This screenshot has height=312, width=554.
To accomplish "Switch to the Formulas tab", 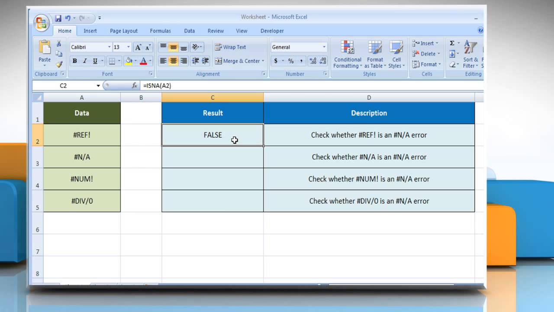I will click(x=160, y=31).
